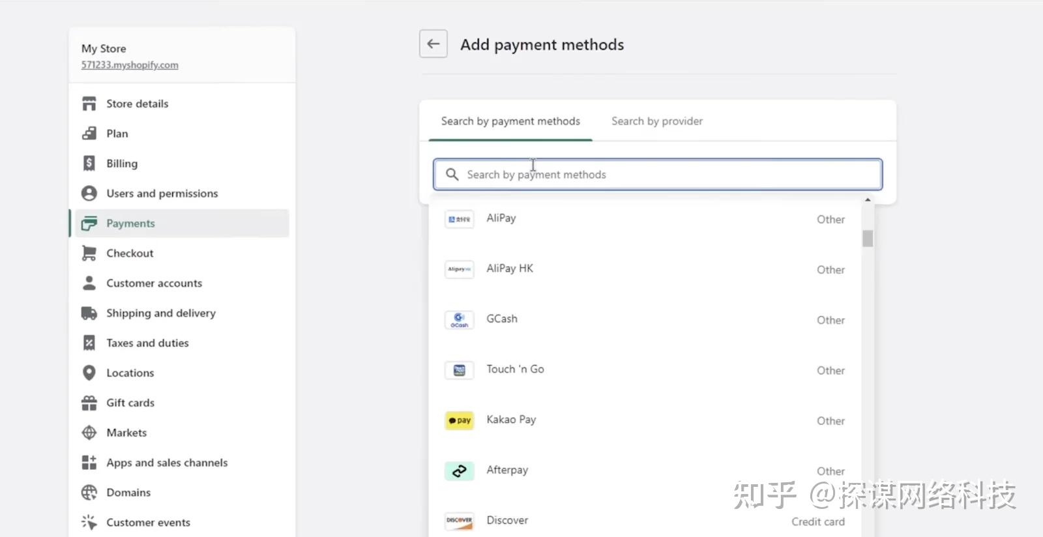Select the AliPay payment method name
Viewport: 1043px width, 537px height.
[x=501, y=218]
